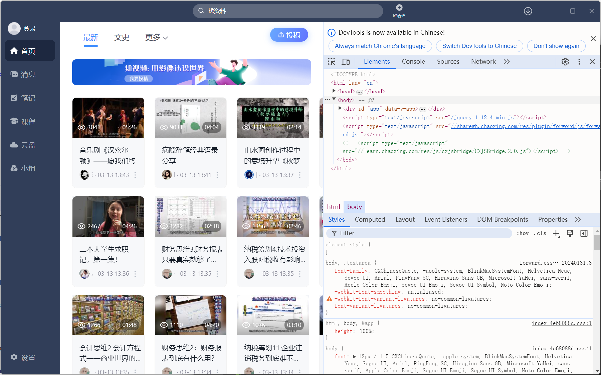Click Switch DevTools to Chinese
The image size is (601, 375).
[479, 46]
